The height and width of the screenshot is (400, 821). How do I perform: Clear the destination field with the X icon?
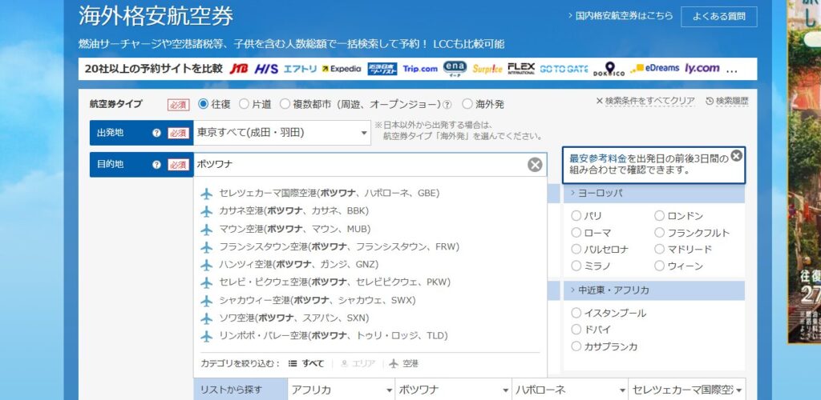pyautogui.click(x=535, y=165)
